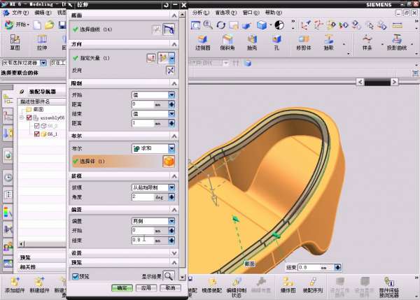
Task: Open the 首选项 (Preferences) menu
Action: (x=225, y=13)
